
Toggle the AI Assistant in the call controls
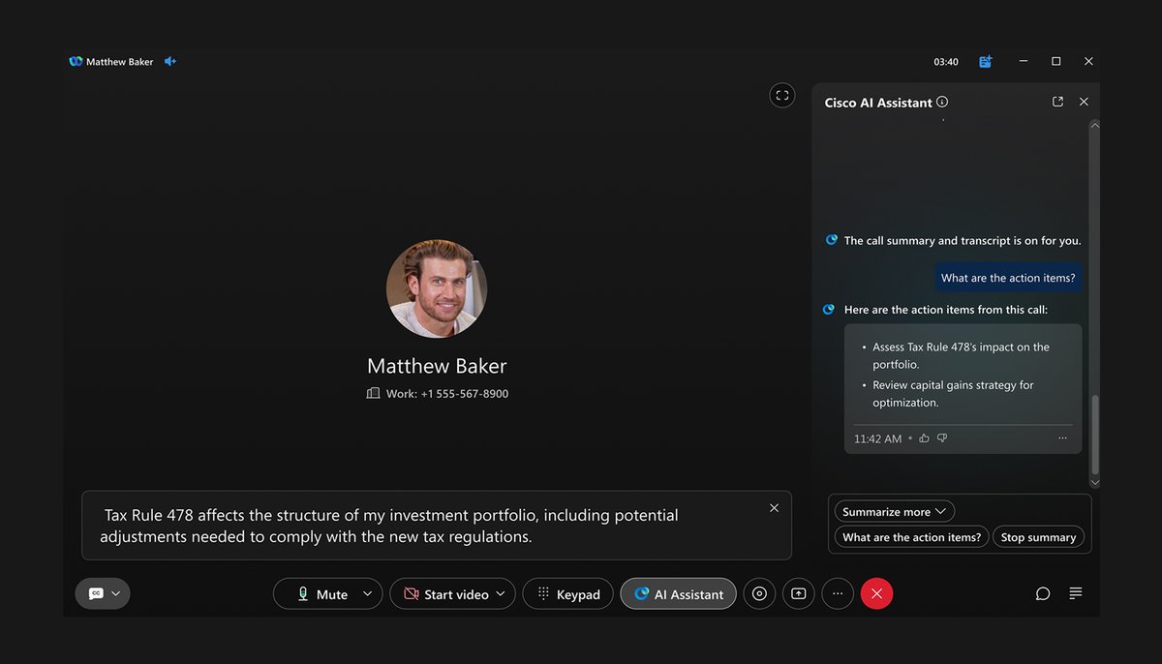pyautogui.click(x=678, y=593)
